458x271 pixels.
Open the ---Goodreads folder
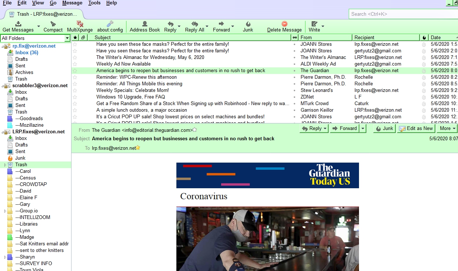tap(29, 118)
